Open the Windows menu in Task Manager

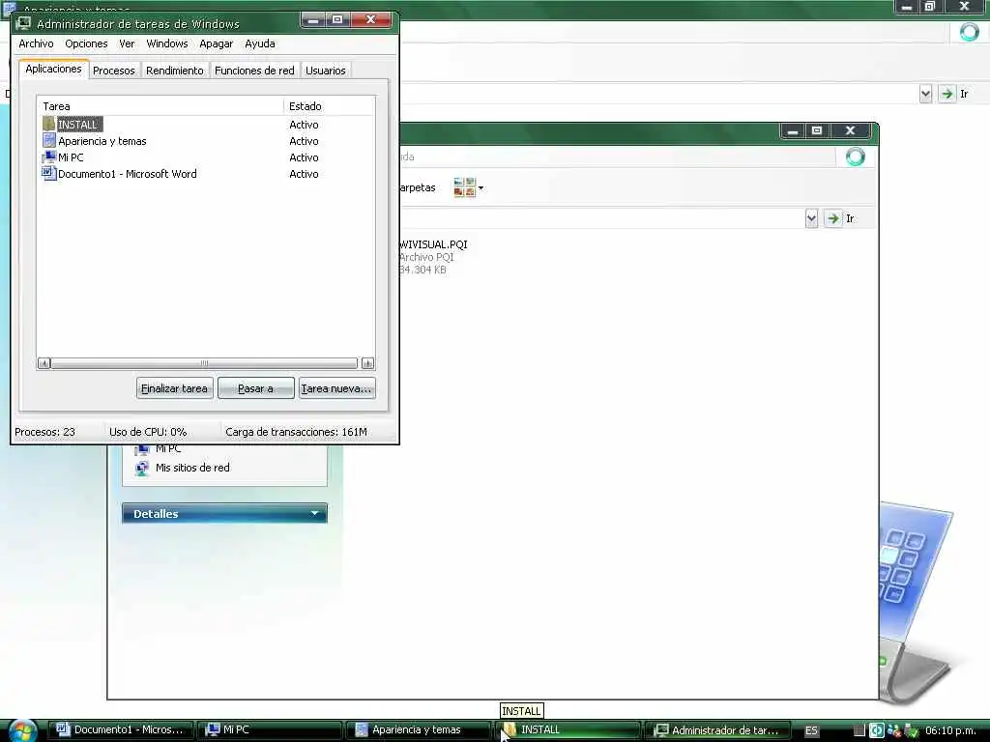(x=166, y=43)
